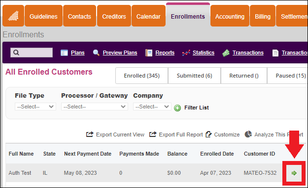The height and width of the screenshot is (188, 308).
Task: Expand the File Type dropdown
Action: (x=35, y=107)
